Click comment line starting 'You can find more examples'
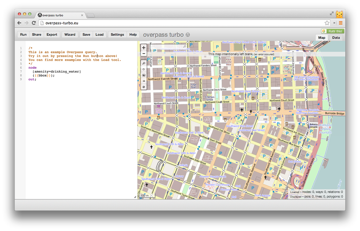The image size is (360, 231). tap(75, 60)
